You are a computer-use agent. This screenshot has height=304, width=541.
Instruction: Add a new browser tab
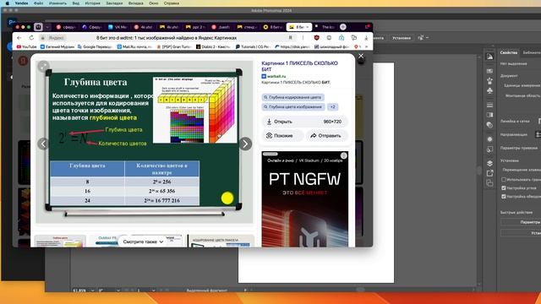click(x=343, y=27)
